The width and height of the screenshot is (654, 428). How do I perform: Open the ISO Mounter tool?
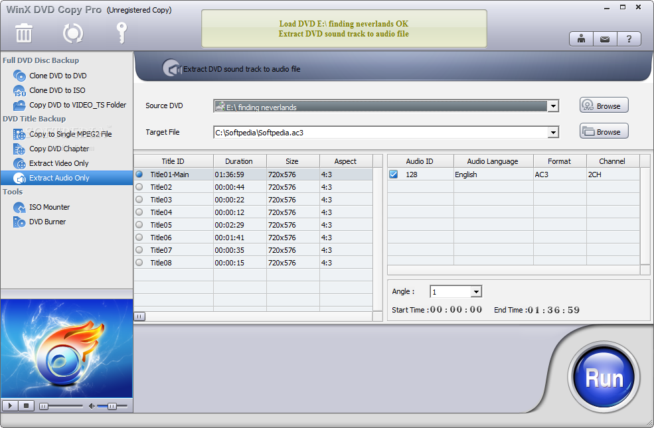[x=50, y=207]
